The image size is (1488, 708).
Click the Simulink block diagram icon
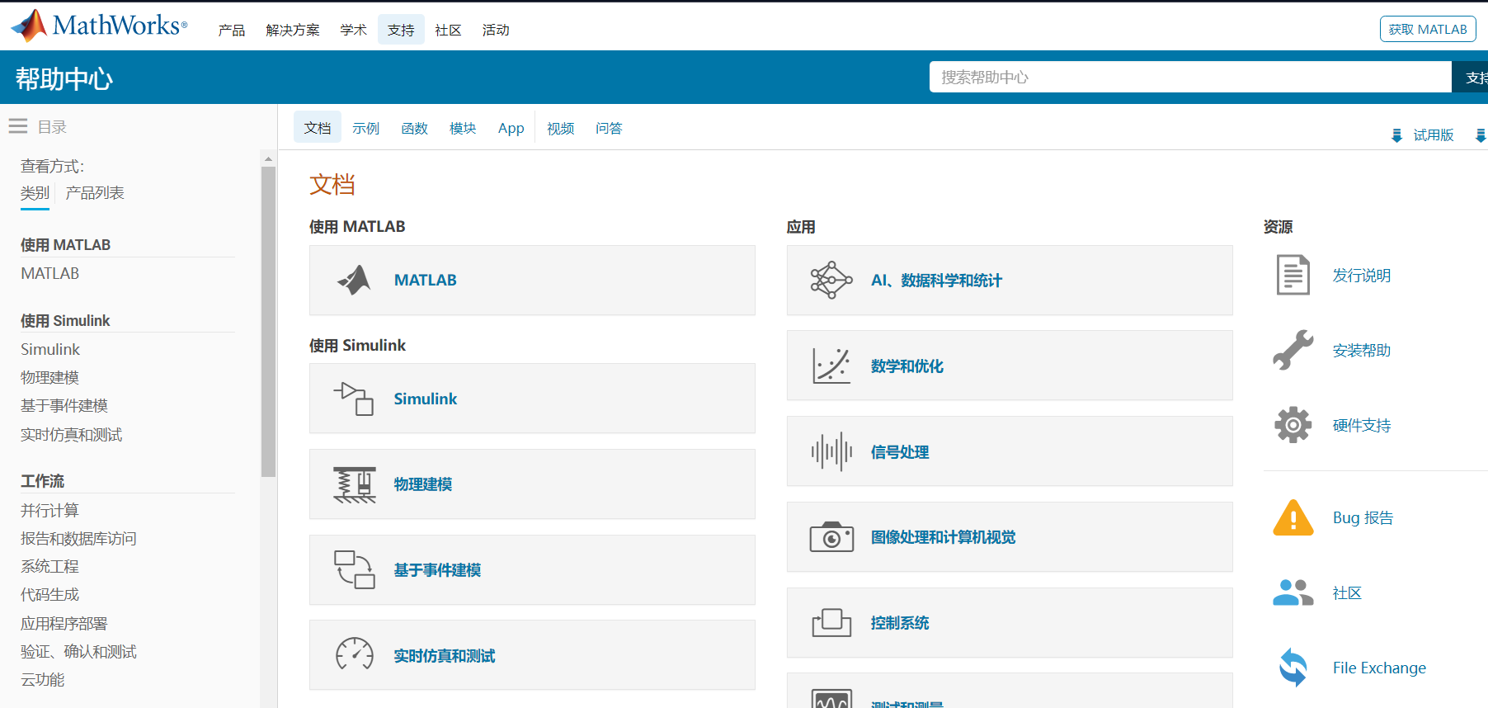354,399
